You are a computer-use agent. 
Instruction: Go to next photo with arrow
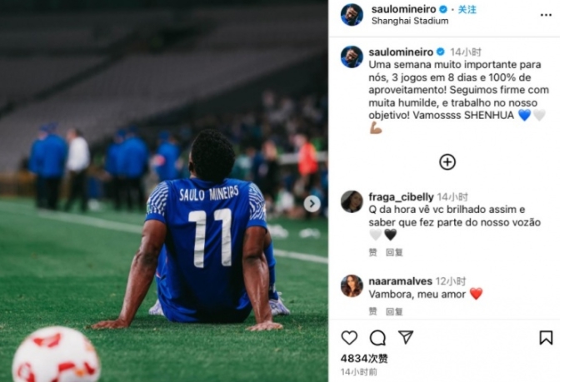312,204
